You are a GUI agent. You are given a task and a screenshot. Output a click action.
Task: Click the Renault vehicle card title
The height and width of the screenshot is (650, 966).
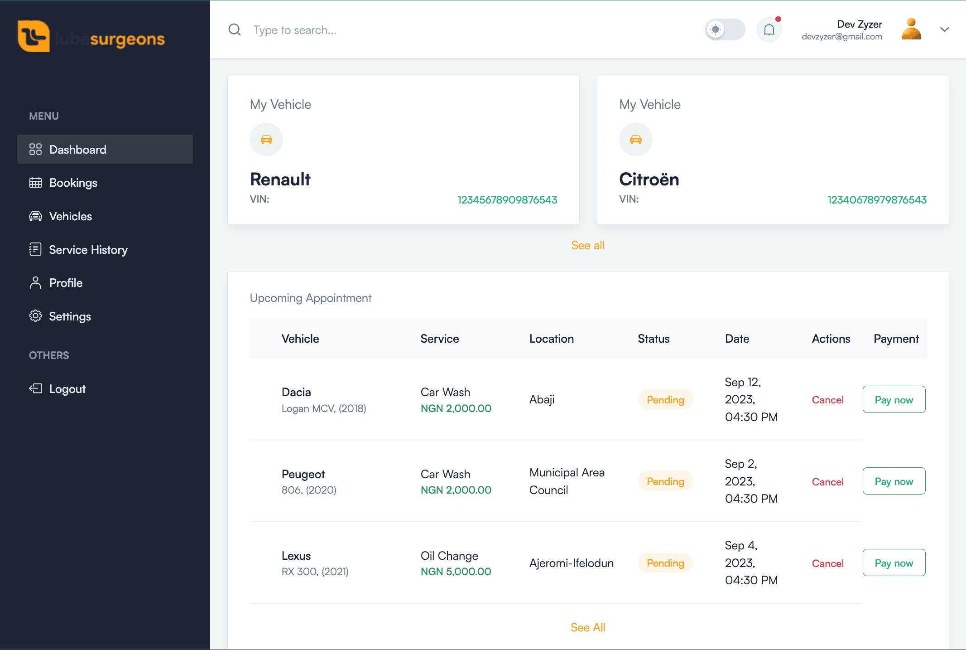pos(280,179)
